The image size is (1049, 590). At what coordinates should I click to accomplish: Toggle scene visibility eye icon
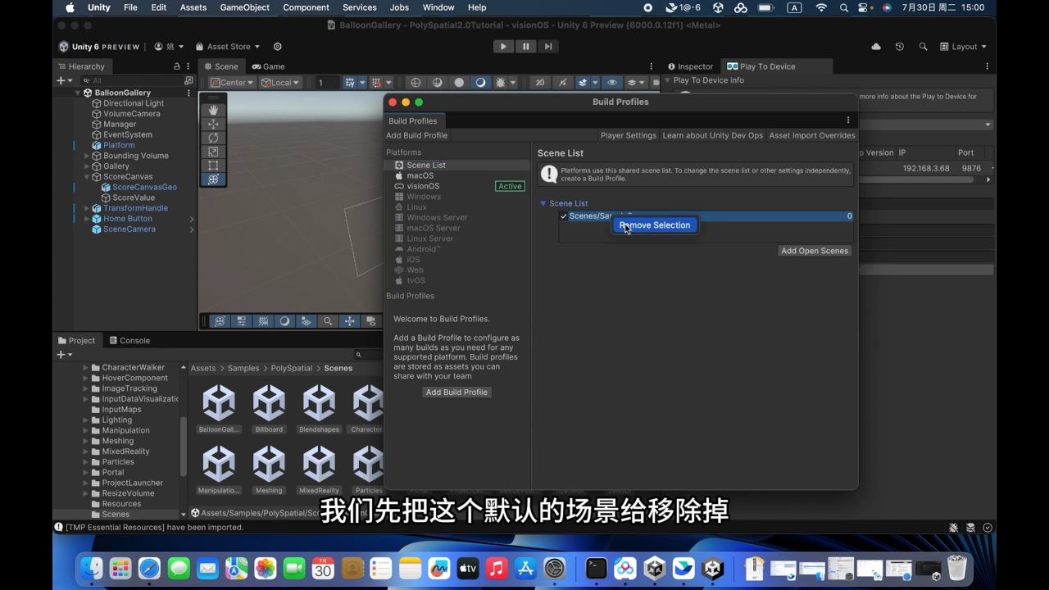[x=611, y=82]
